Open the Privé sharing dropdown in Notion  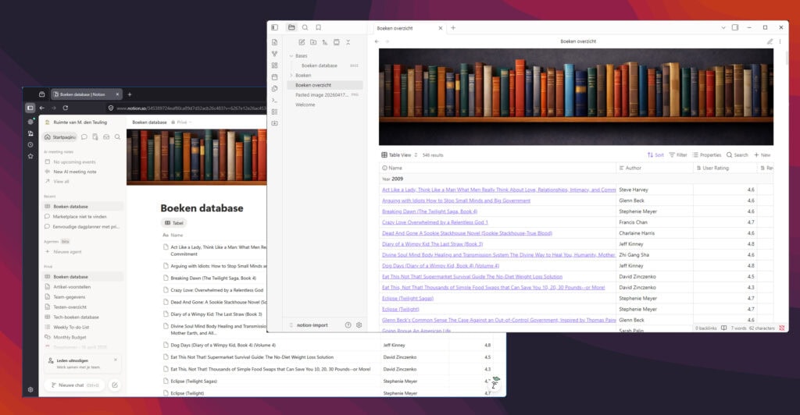(181, 122)
